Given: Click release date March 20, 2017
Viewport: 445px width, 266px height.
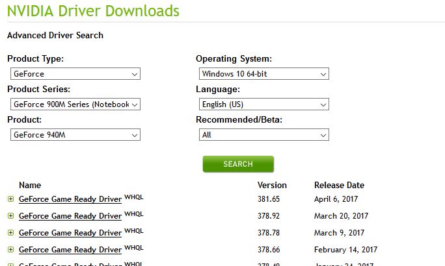Looking at the screenshot, I should click(341, 216).
